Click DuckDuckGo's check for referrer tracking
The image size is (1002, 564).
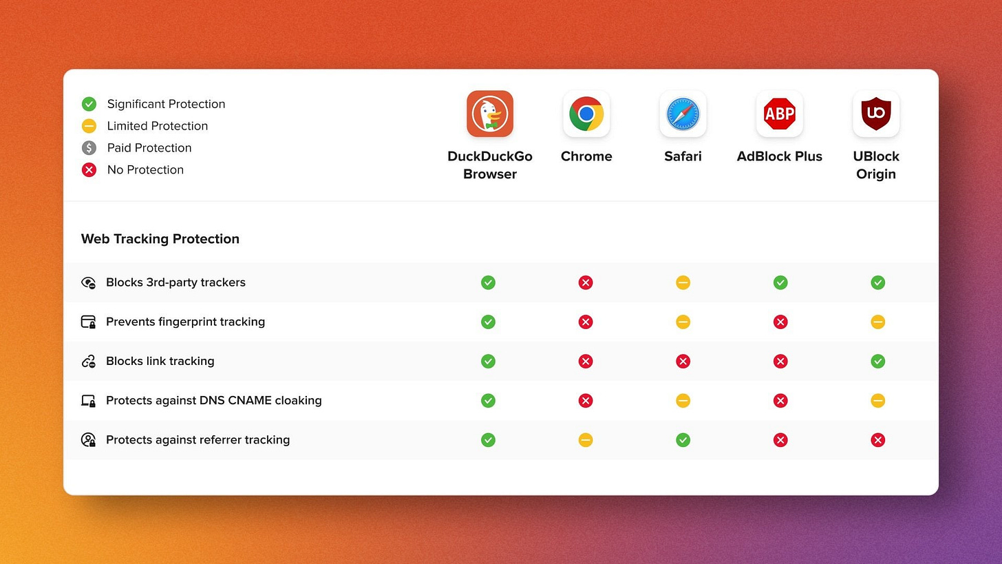[x=488, y=440]
